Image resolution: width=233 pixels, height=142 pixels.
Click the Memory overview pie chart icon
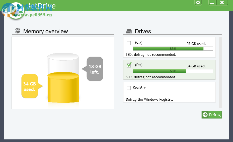coord(18,31)
